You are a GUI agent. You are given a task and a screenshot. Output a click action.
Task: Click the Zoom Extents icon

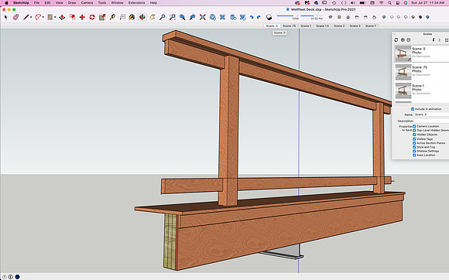[x=203, y=18]
